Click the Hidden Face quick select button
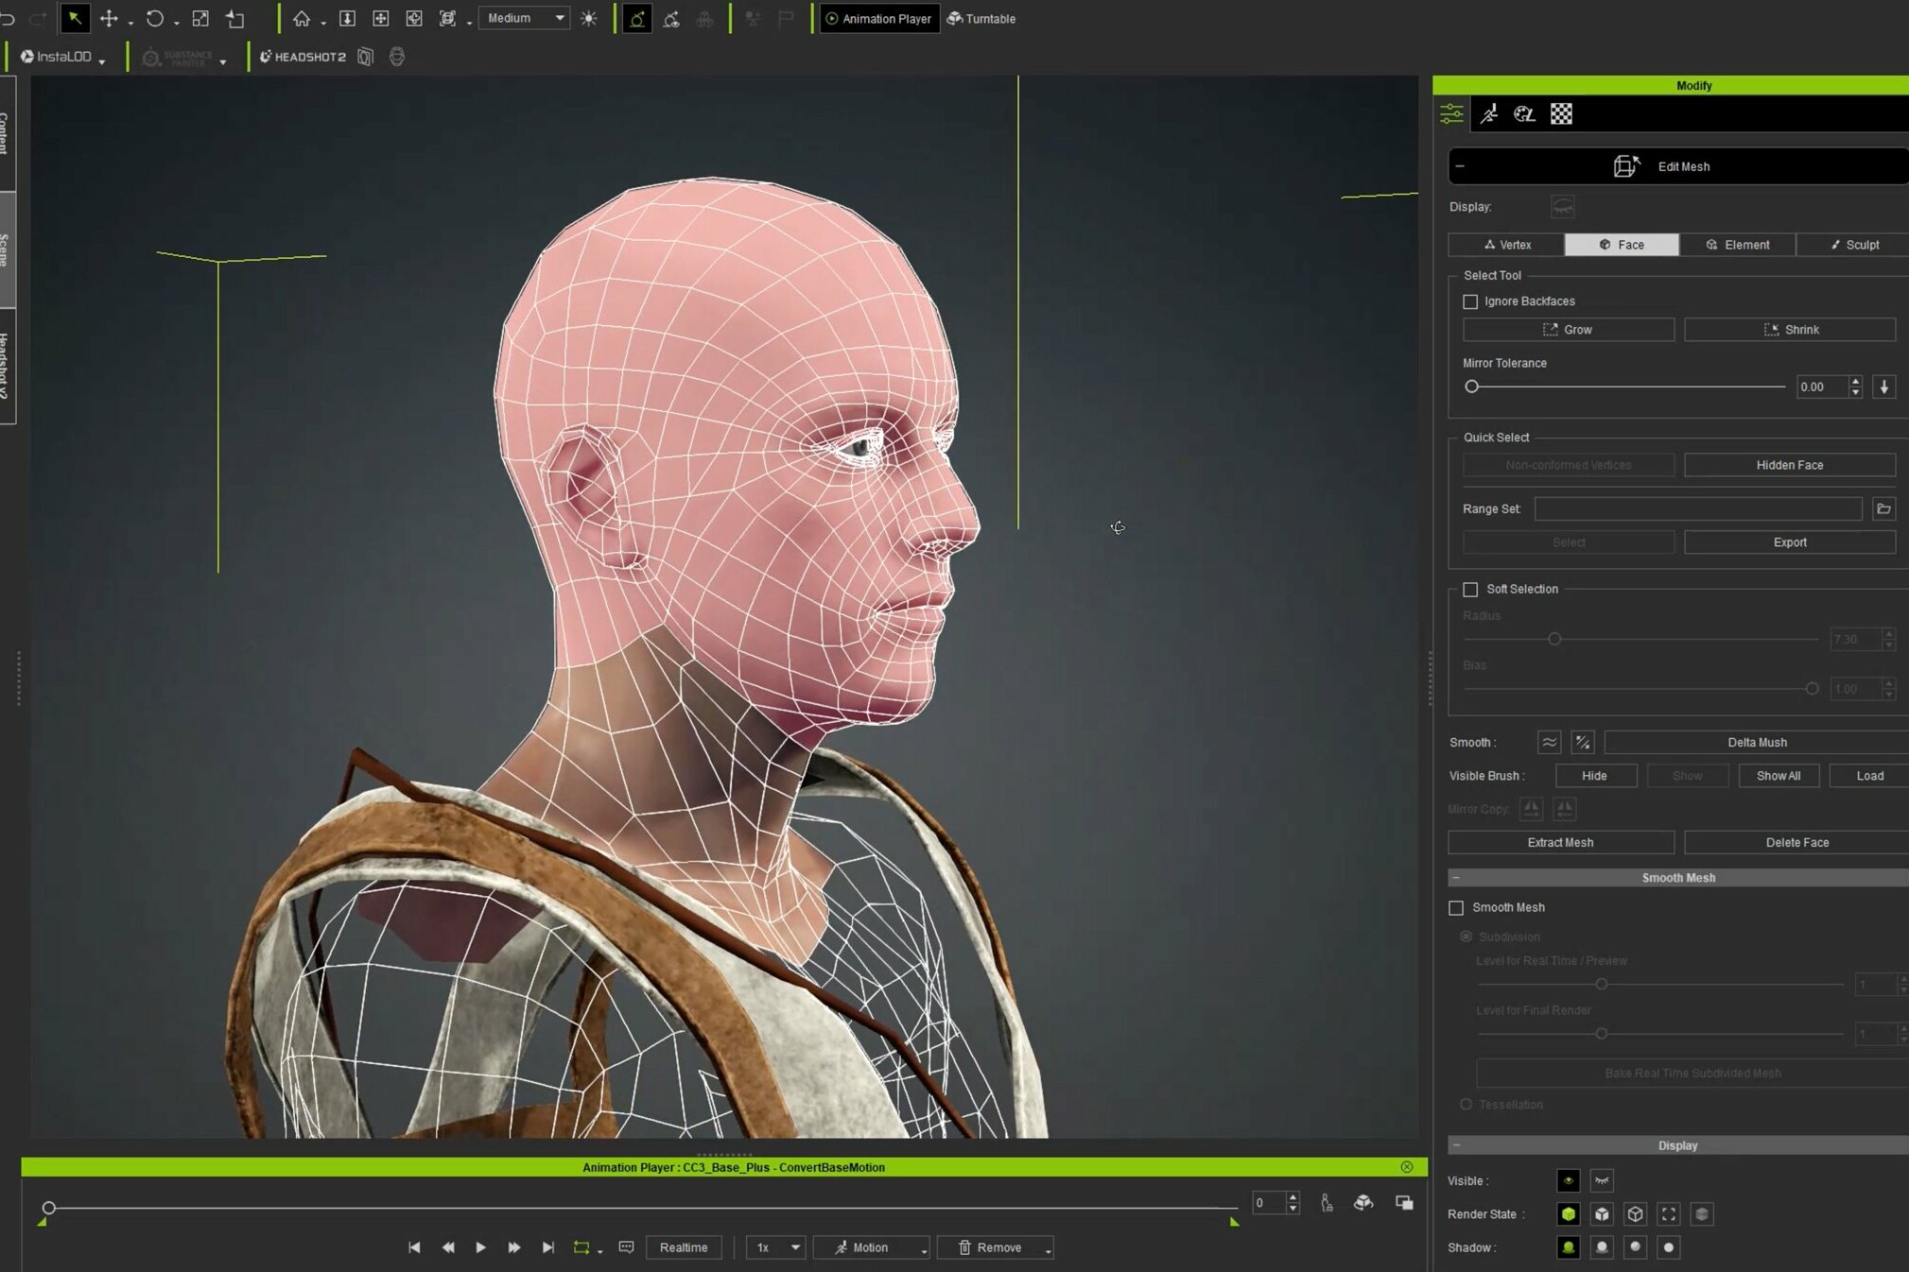The height and width of the screenshot is (1272, 1909). (1790, 465)
